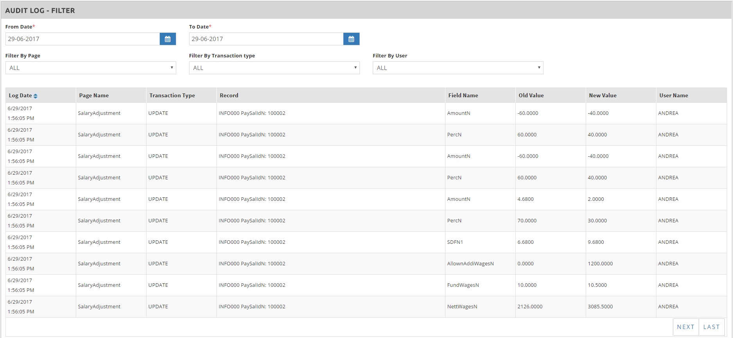Click the To Date input field
This screenshot has width=733, height=338.
point(266,39)
